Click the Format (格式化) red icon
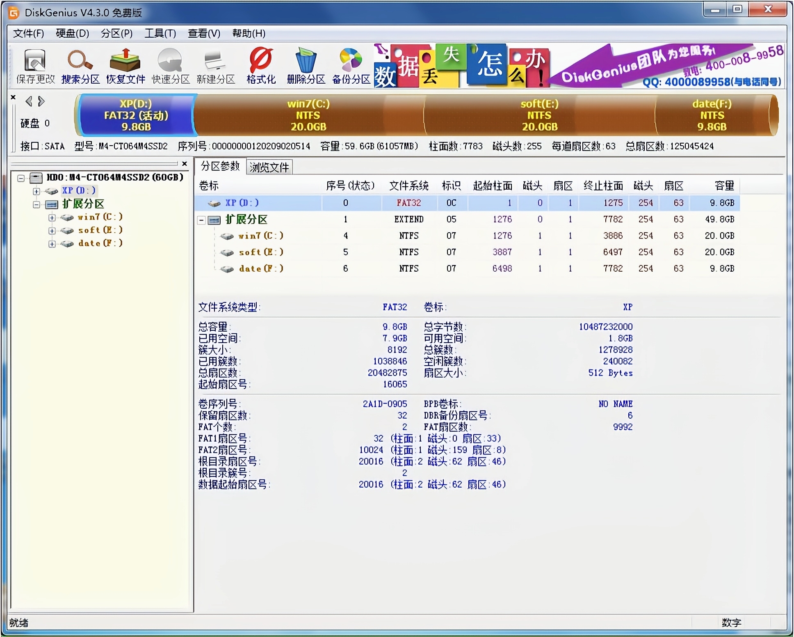The image size is (794, 637). [261, 60]
